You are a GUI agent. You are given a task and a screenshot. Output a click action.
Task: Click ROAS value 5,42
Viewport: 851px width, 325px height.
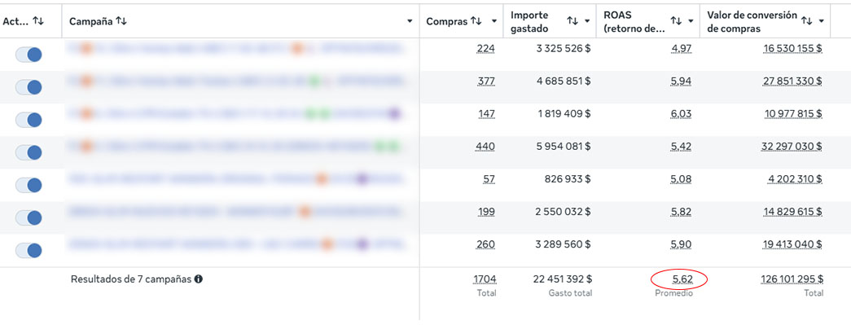(x=681, y=147)
